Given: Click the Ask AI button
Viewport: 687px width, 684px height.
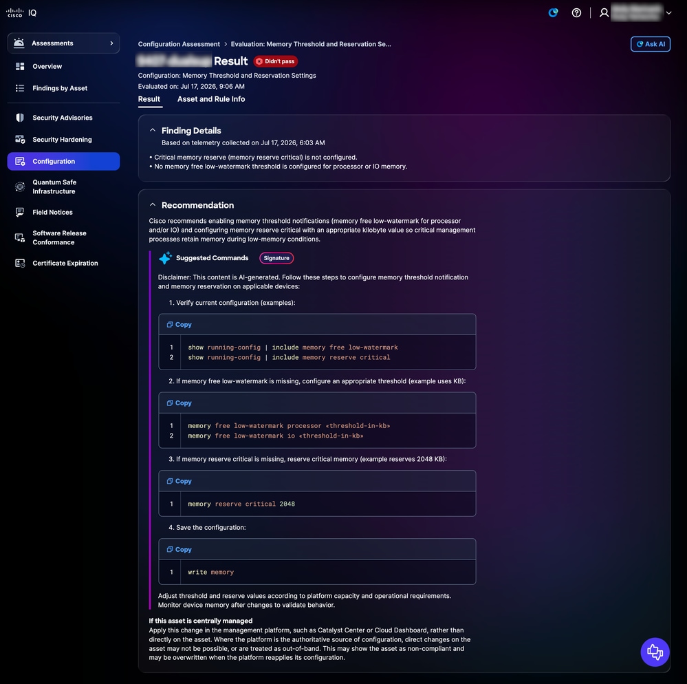Looking at the screenshot, I should 650,44.
